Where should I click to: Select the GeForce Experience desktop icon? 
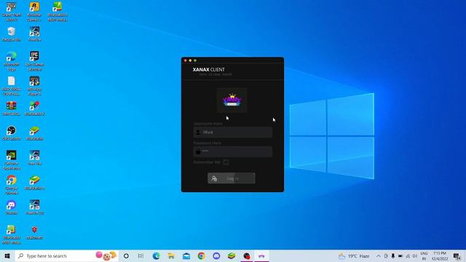click(12, 160)
